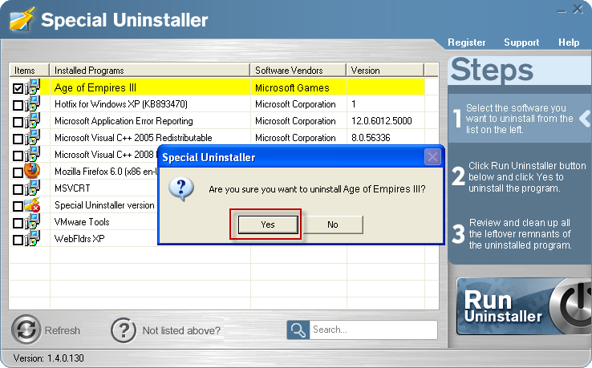This screenshot has width=592, height=368.
Task: Click the Visual C++ 2005 Redistributable icon
Action: [32, 138]
